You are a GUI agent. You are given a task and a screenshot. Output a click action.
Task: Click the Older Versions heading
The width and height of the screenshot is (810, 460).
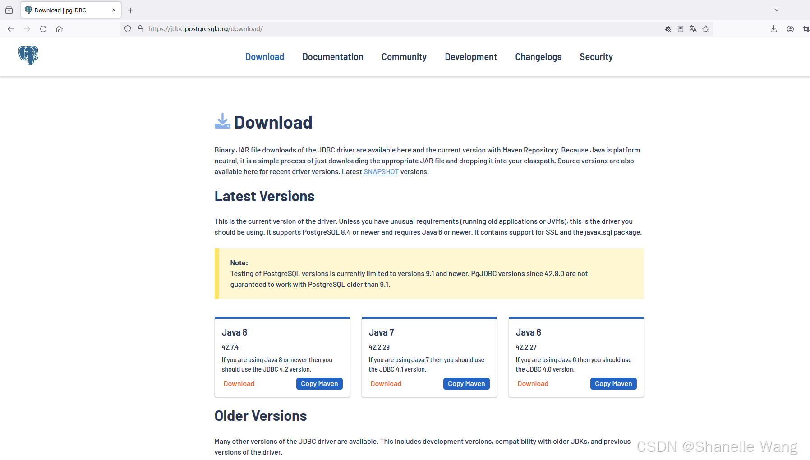(261, 416)
